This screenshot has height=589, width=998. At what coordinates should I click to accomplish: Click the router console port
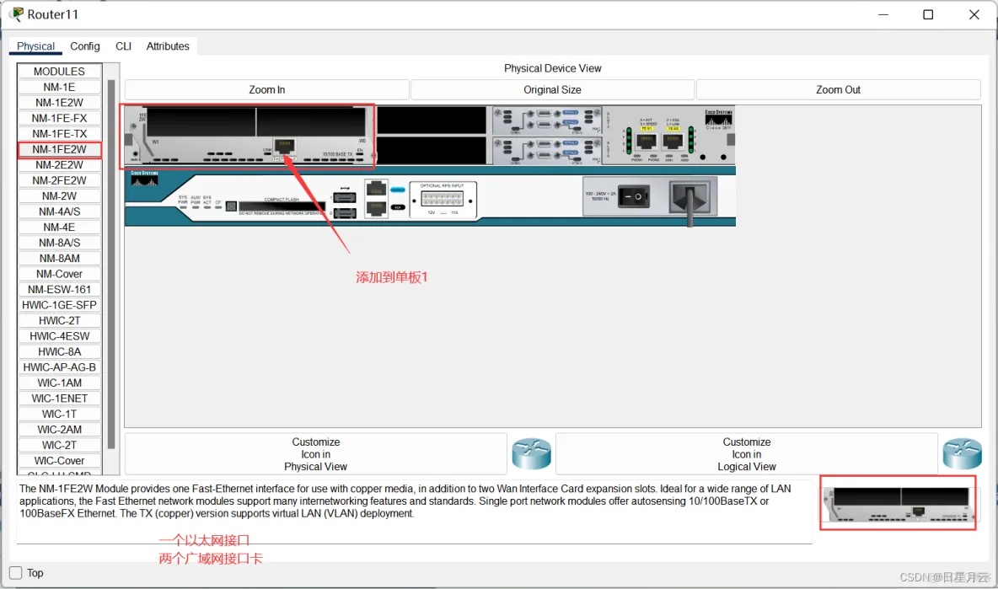point(376,190)
